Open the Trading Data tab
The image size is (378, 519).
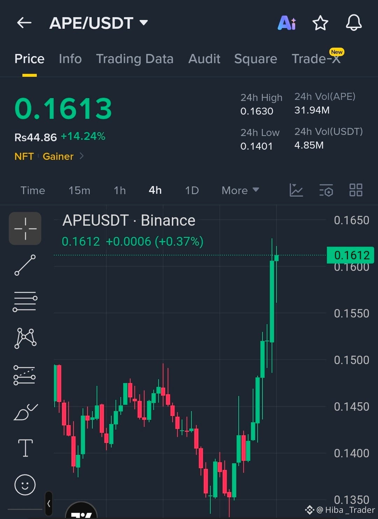pos(135,59)
